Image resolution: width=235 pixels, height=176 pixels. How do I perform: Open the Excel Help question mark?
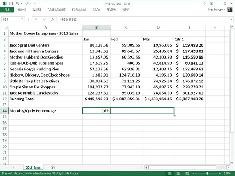tap(205, 4)
